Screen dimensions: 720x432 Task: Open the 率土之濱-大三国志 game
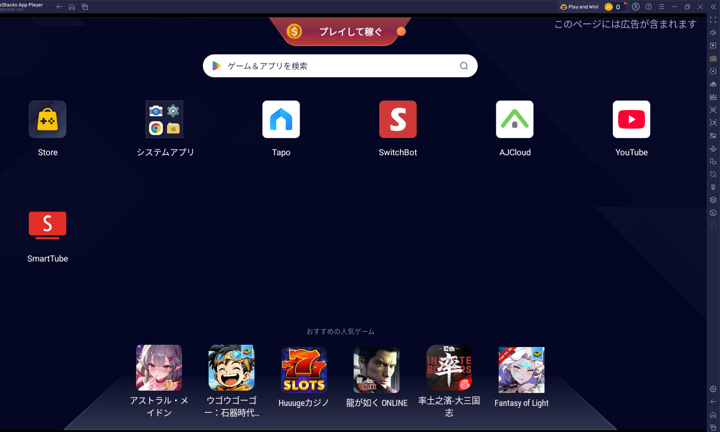449,368
